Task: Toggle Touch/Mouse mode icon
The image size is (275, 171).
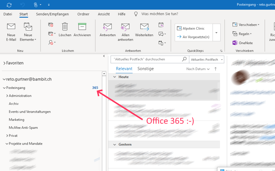Action: click(36, 5)
